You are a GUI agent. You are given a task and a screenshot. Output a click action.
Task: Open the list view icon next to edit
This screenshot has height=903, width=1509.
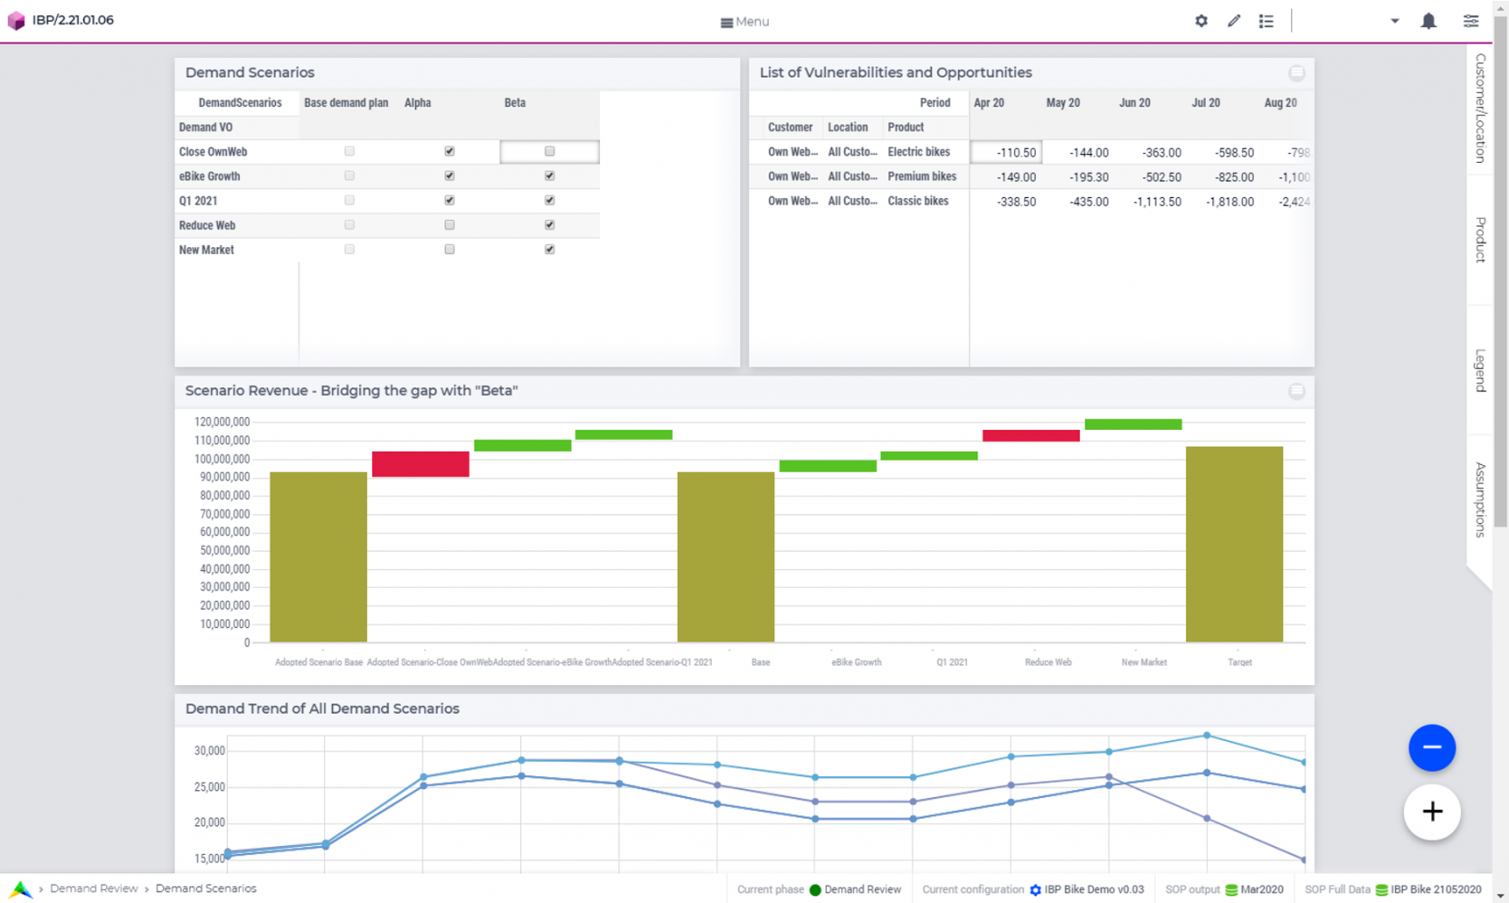(1266, 20)
